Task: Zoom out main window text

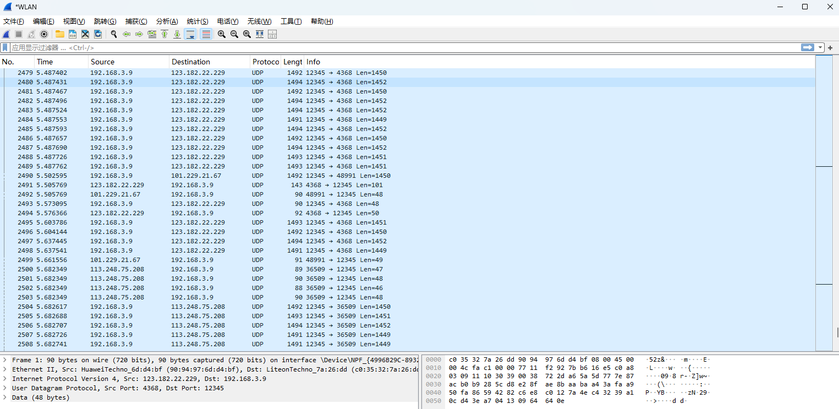Action: [x=234, y=34]
